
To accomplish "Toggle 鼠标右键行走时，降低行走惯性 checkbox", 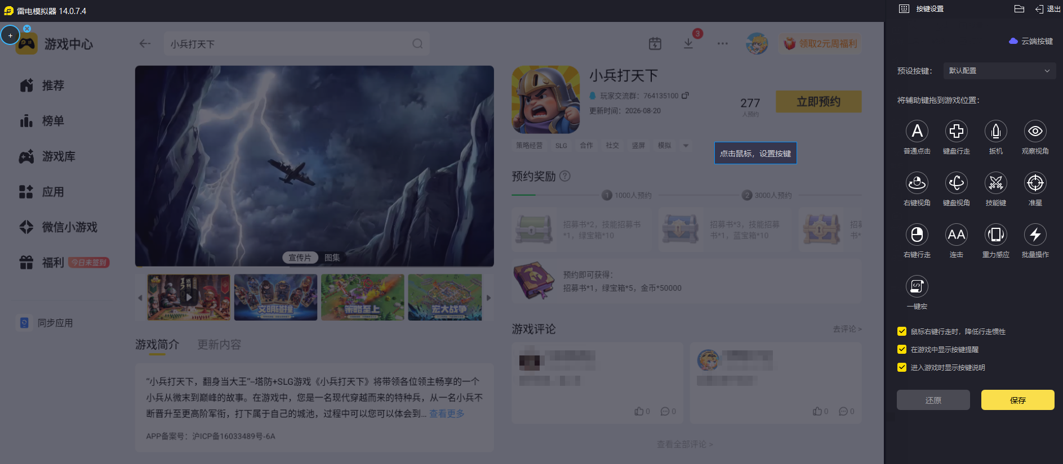I will (902, 331).
